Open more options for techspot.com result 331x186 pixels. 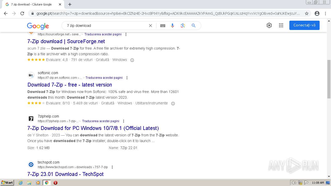point(112,167)
